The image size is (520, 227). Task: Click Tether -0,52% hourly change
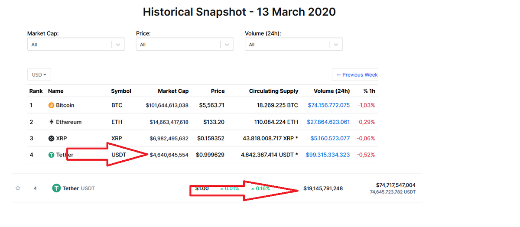pos(366,155)
